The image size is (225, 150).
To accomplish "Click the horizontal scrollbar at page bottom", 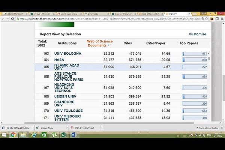I will pyautogui.click(x=109, y=123).
